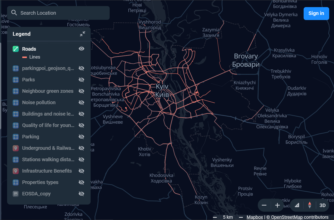This screenshot has height=220, width=334.
Task: Click the Vyshneve town label
Action: tap(113, 119)
